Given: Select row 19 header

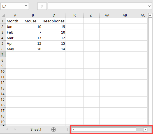Looking at the screenshot, I should click(x=3, y=122).
